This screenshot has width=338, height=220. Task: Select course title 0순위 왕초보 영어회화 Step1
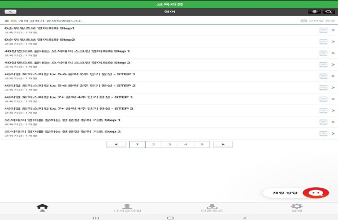(40, 28)
